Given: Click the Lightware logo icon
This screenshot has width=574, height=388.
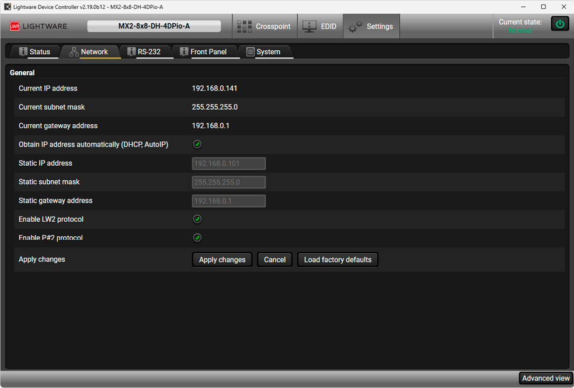Looking at the screenshot, I should pyautogui.click(x=15, y=26).
